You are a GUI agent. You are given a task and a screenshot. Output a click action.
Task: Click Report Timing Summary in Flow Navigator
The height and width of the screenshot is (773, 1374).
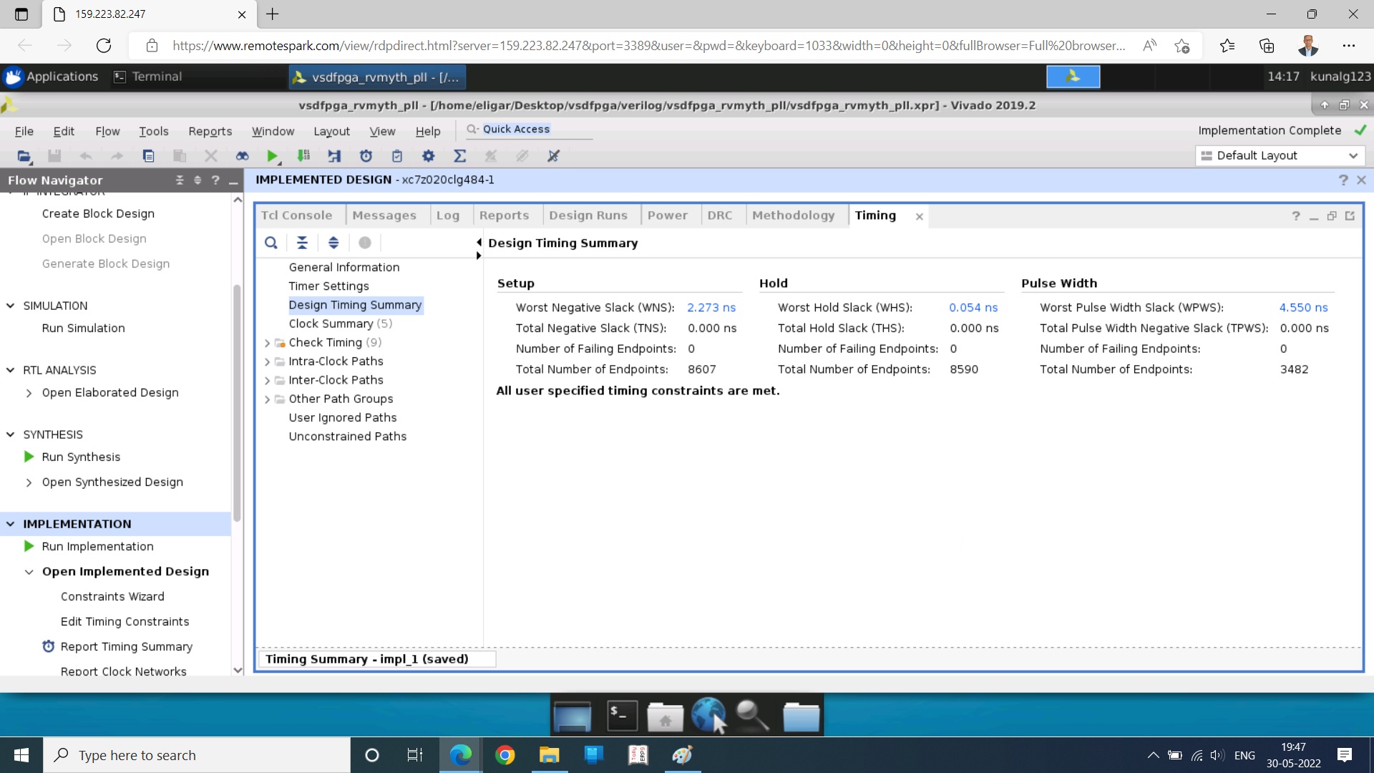click(126, 646)
